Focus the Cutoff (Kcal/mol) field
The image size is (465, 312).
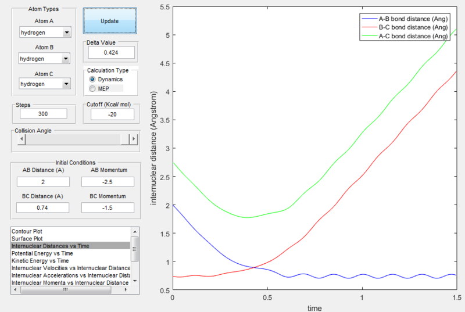tap(112, 114)
